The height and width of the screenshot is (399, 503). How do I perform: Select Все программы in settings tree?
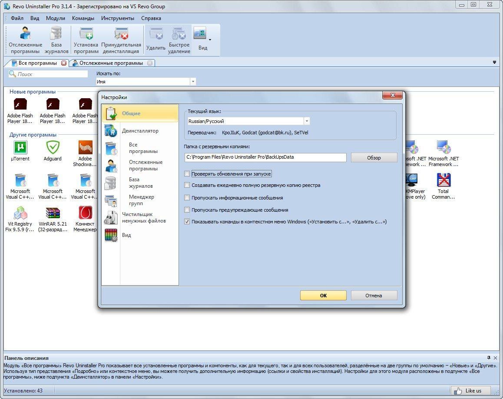click(x=143, y=148)
